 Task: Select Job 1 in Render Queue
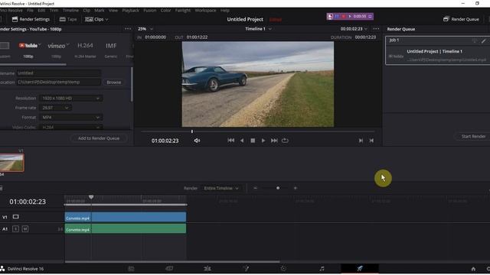point(437,50)
